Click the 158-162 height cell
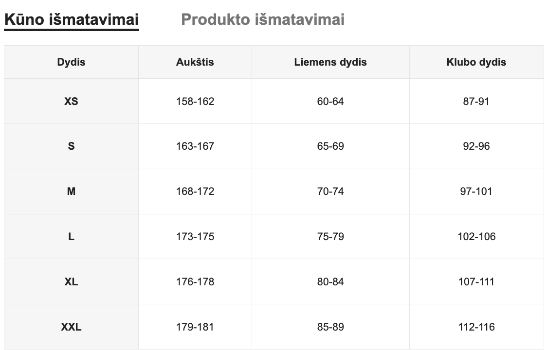This screenshot has width=548, height=350. [195, 102]
